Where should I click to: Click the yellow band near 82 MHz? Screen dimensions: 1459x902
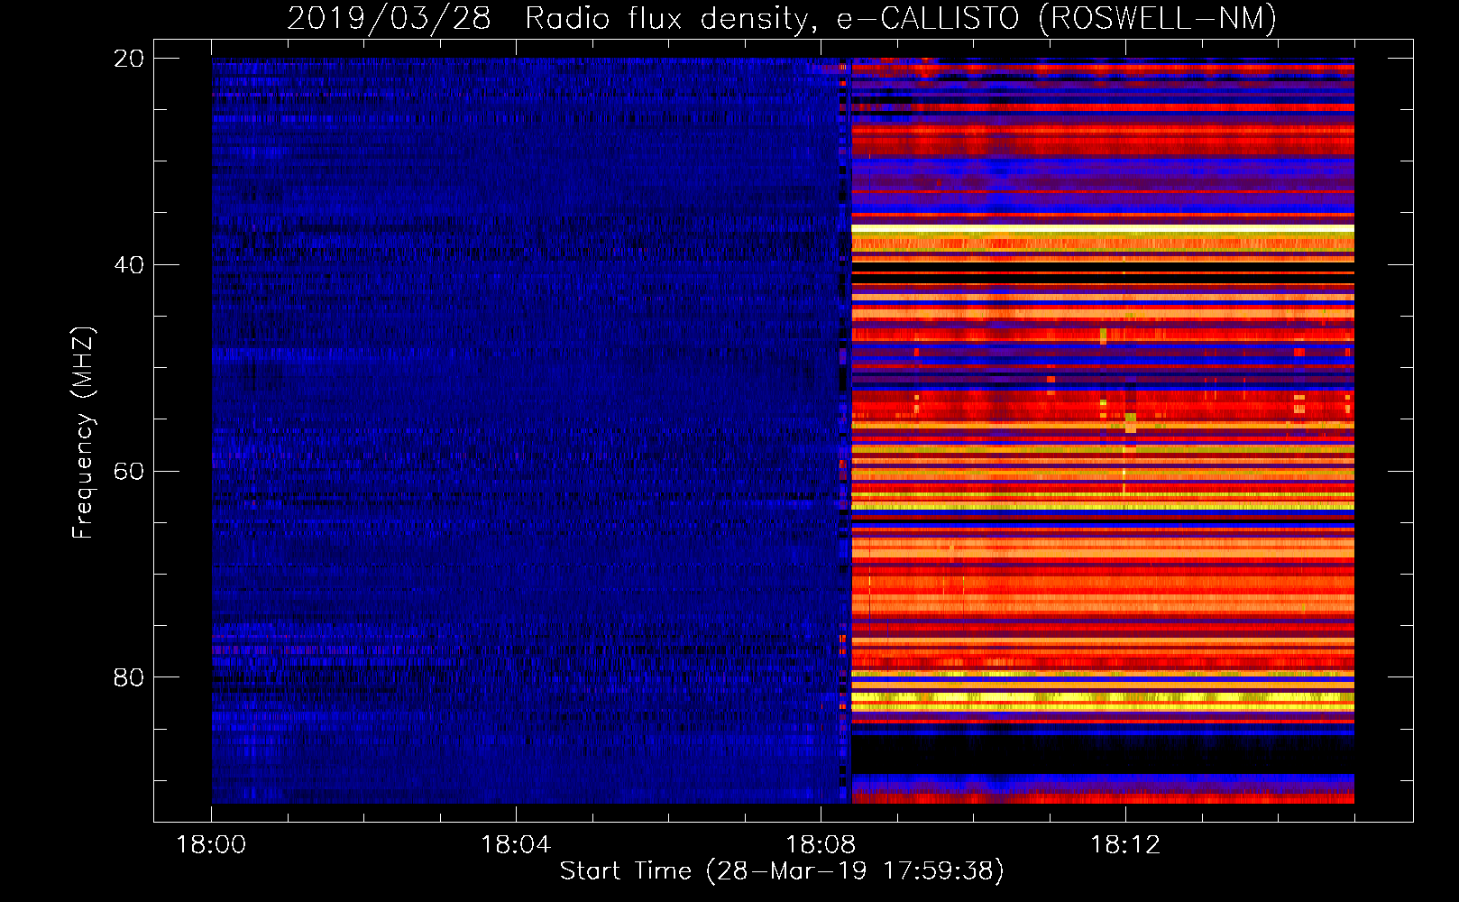tap(1103, 697)
